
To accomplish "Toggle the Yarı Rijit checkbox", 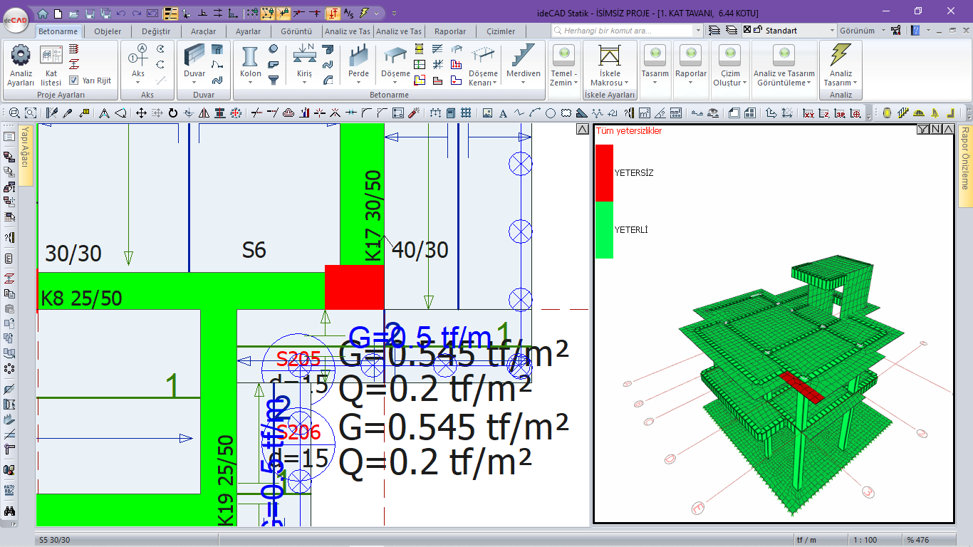I will (x=73, y=80).
